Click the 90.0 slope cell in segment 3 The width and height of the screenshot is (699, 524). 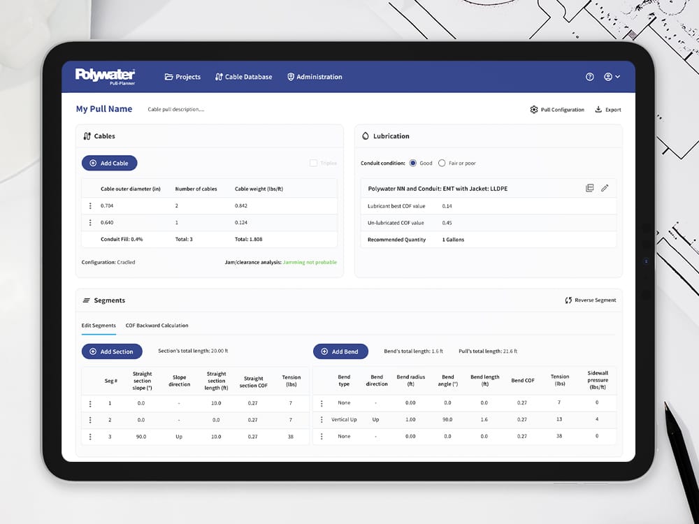[x=141, y=437]
